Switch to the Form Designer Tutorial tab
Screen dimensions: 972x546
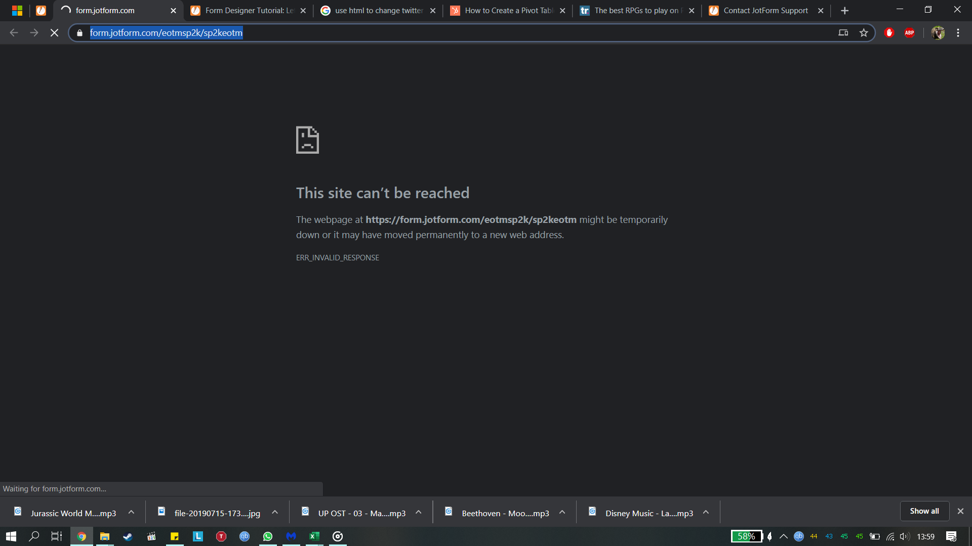249,11
